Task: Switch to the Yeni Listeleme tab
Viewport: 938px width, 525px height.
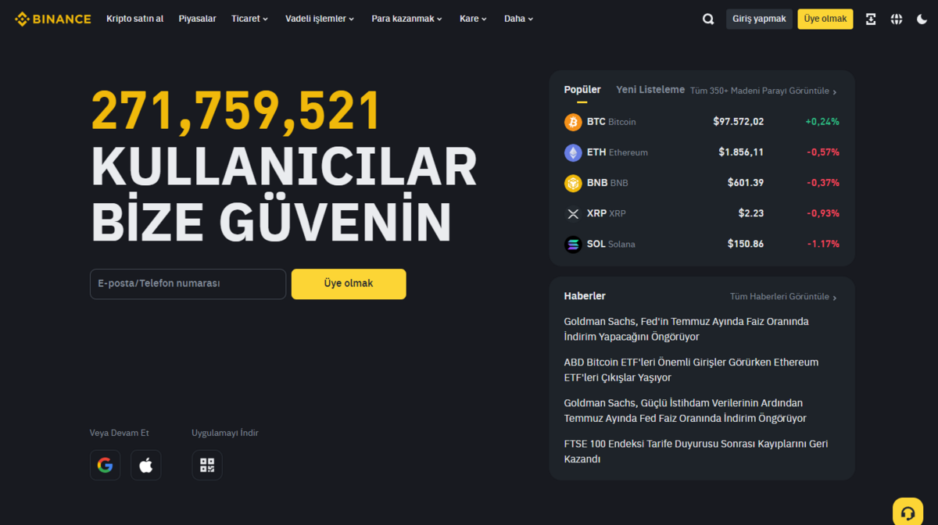Action: [650, 90]
